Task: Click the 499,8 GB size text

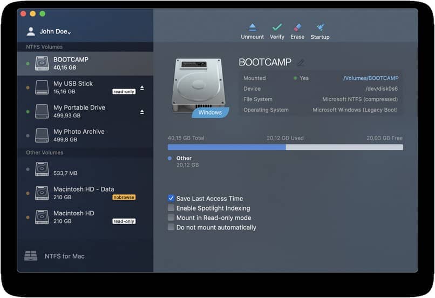Action: 65,140
